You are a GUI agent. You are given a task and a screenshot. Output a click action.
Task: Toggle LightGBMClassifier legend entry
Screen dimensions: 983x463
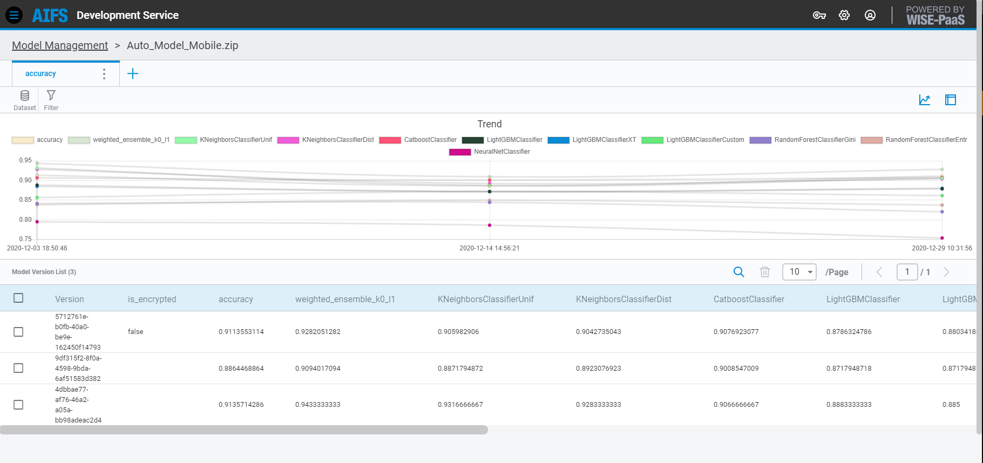pos(502,140)
